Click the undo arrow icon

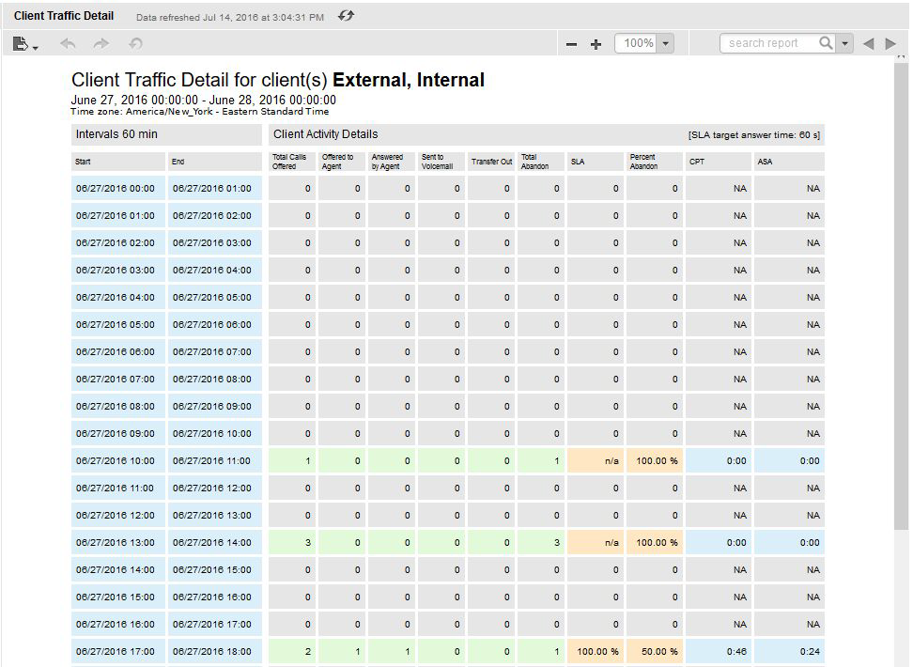pos(68,43)
